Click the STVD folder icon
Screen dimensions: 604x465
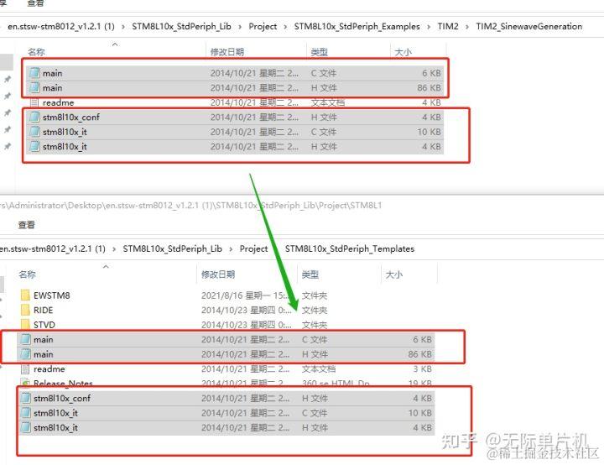click(x=25, y=324)
